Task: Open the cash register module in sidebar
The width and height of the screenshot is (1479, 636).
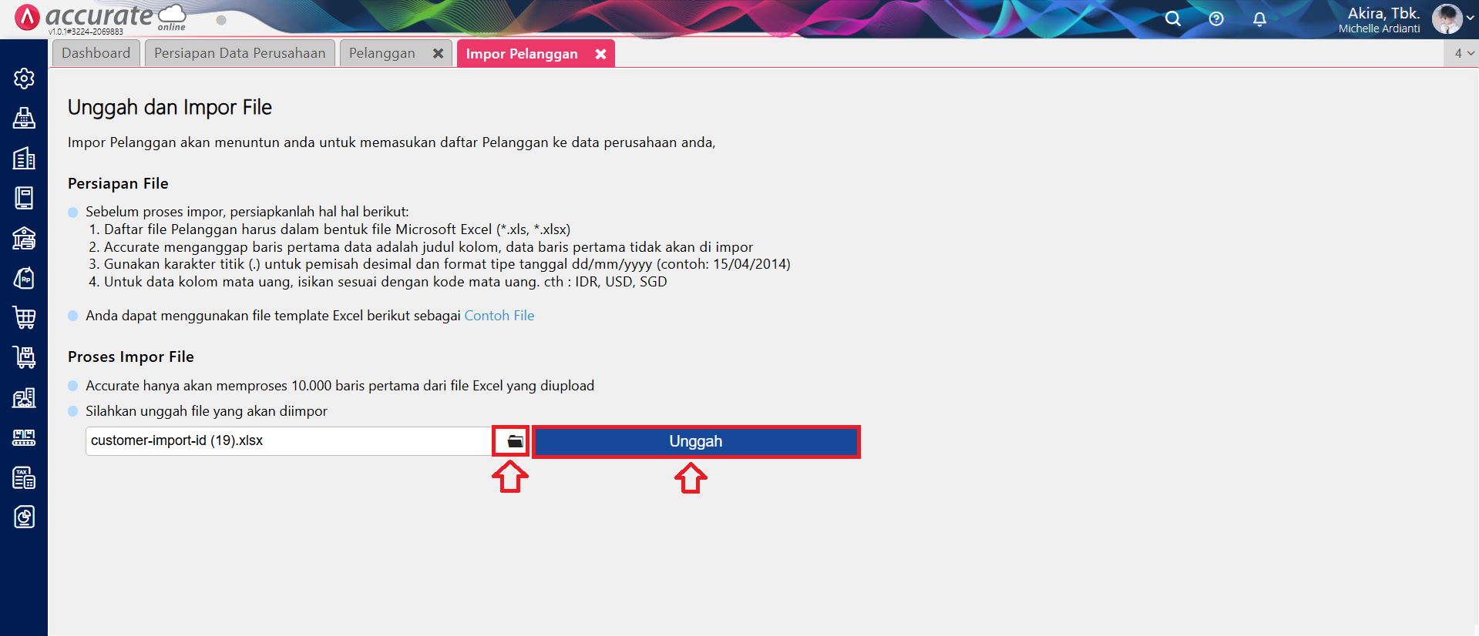Action: [24, 118]
